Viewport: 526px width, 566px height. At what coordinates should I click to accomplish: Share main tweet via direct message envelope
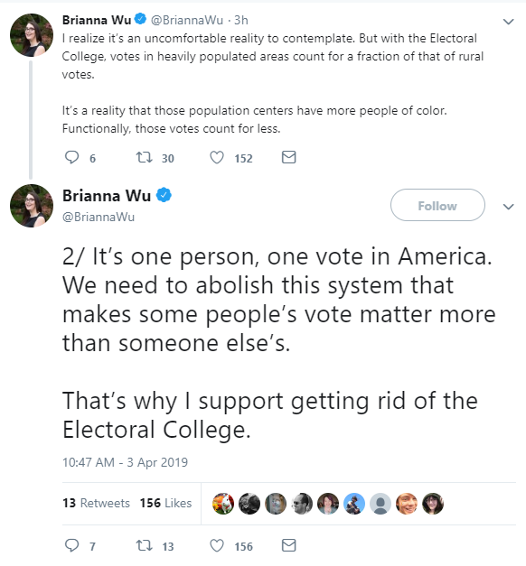(x=289, y=545)
